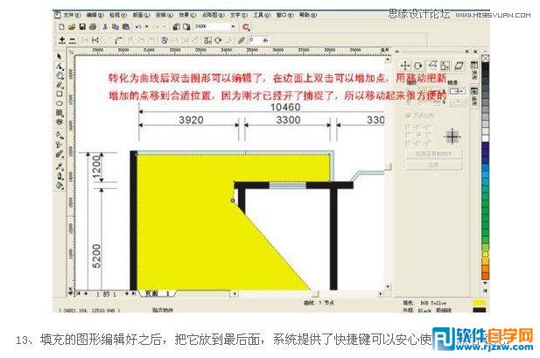Click the Apply (应用) button in docker

[433, 165]
